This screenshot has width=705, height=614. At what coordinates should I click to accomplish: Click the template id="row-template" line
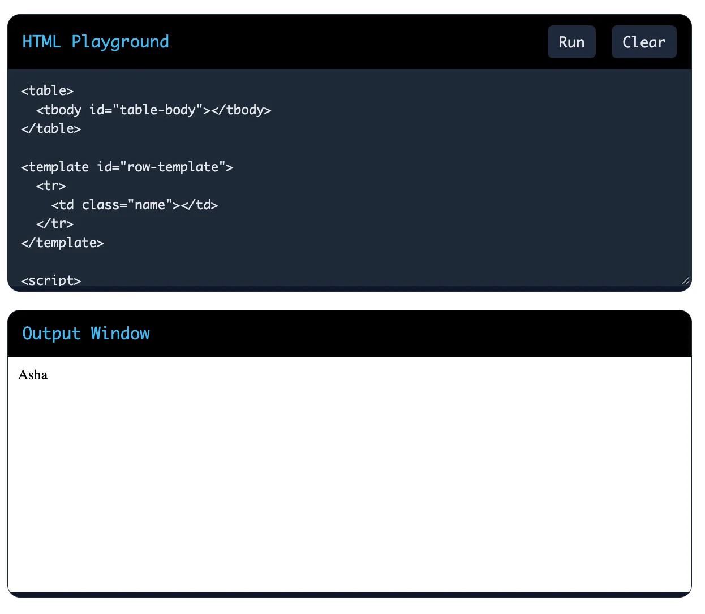coord(127,167)
